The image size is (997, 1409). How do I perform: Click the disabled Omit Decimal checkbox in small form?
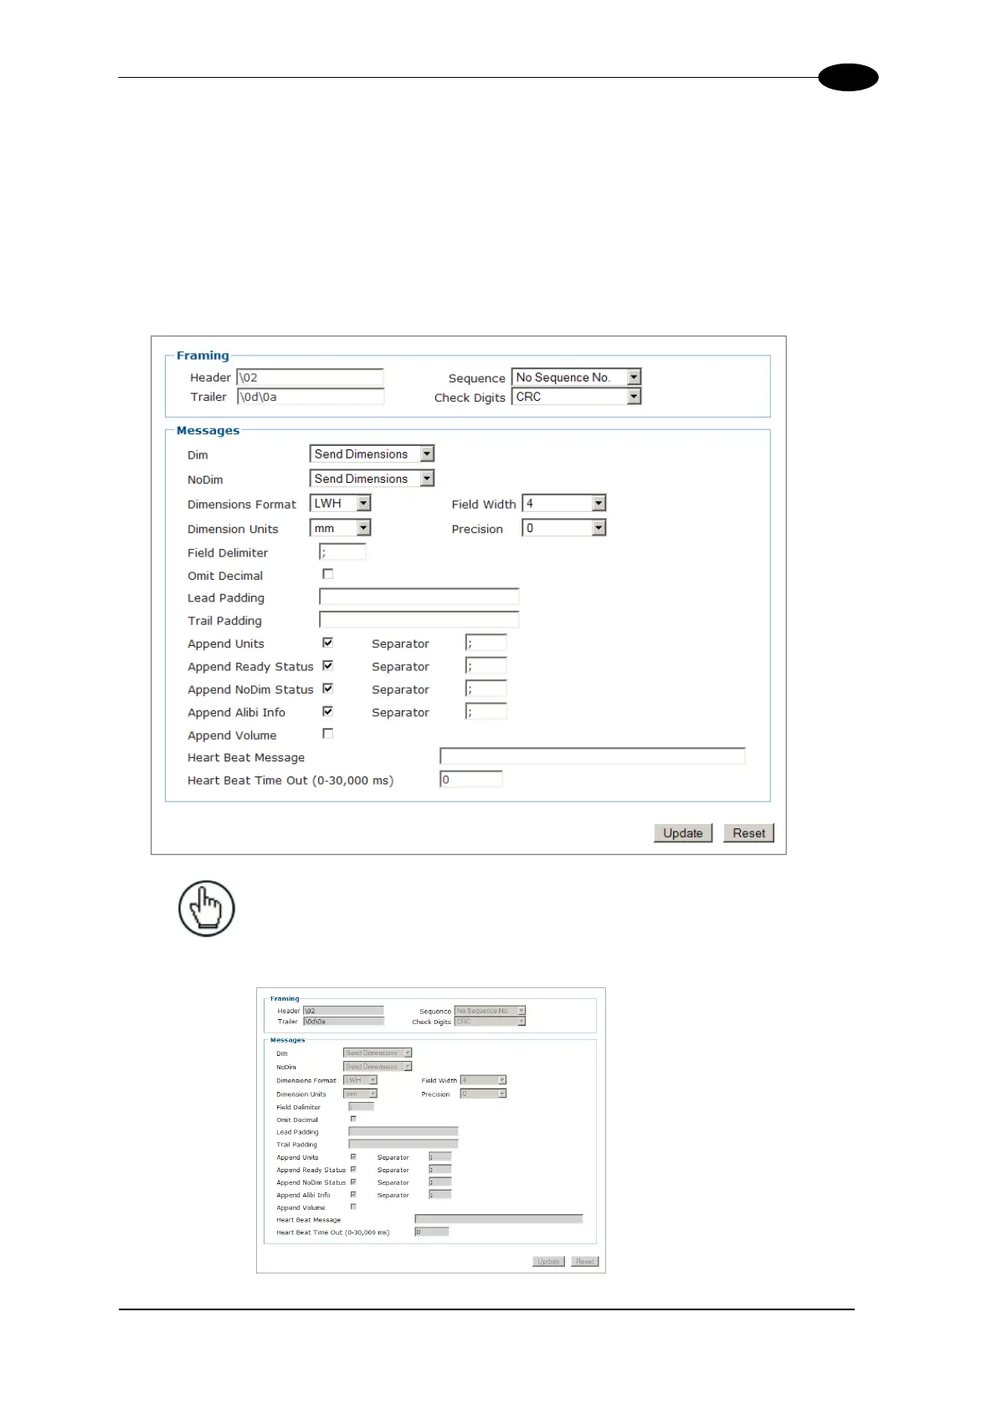pyautogui.click(x=353, y=1119)
